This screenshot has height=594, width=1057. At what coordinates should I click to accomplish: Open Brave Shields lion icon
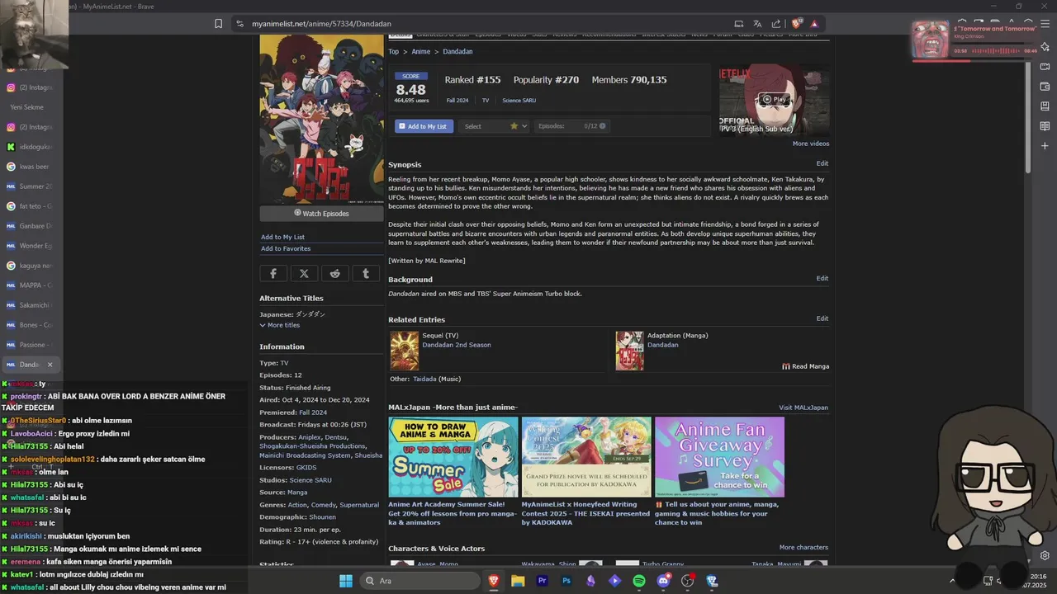(796, 24)
